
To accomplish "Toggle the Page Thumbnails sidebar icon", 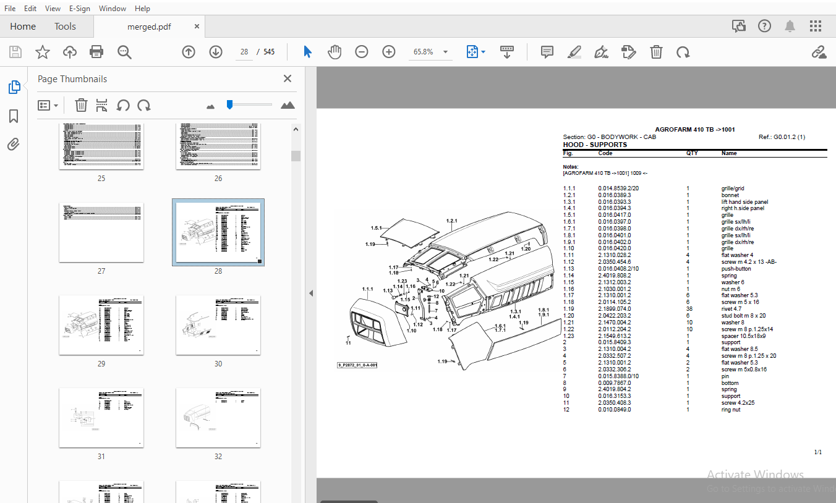I will pyautogui.click(x=14, y=87).
